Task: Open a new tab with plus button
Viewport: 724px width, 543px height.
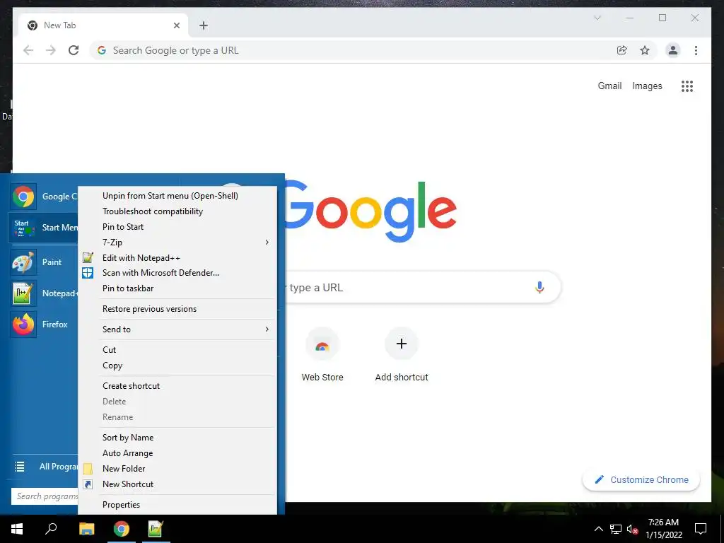Action: click(x=204, y=25)
